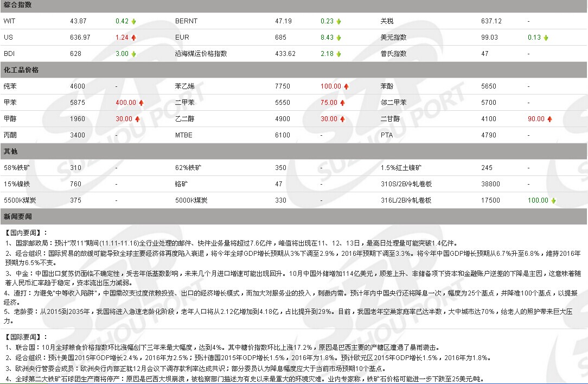Click the 铬矿 label
This screenshot has width=588, height=384.
pyautogui.click(x=181, y=184)
